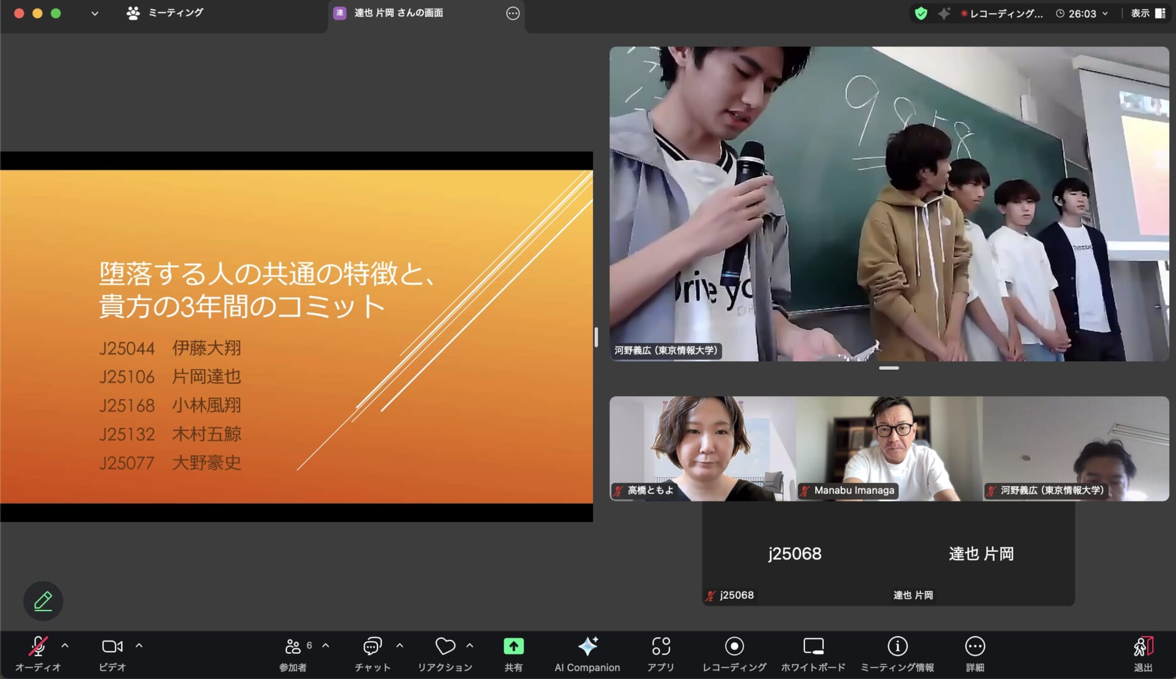Expand video options chevron
1176x679 pixels.
tap(139, 645)
